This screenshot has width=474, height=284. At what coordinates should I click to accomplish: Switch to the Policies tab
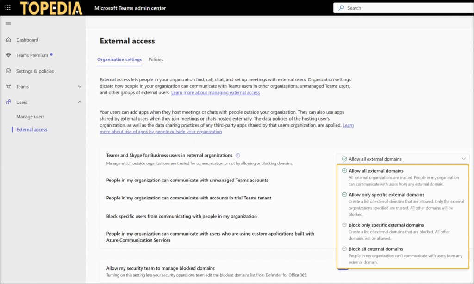pos(156,60)
